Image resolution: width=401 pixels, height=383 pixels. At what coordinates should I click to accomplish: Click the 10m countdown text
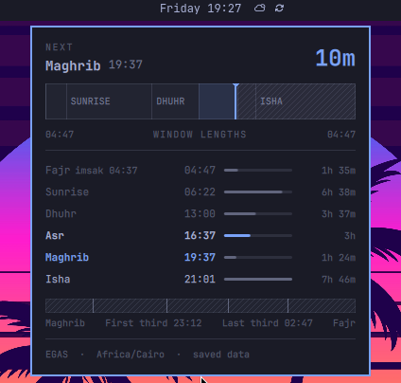(x=335, y=58)
